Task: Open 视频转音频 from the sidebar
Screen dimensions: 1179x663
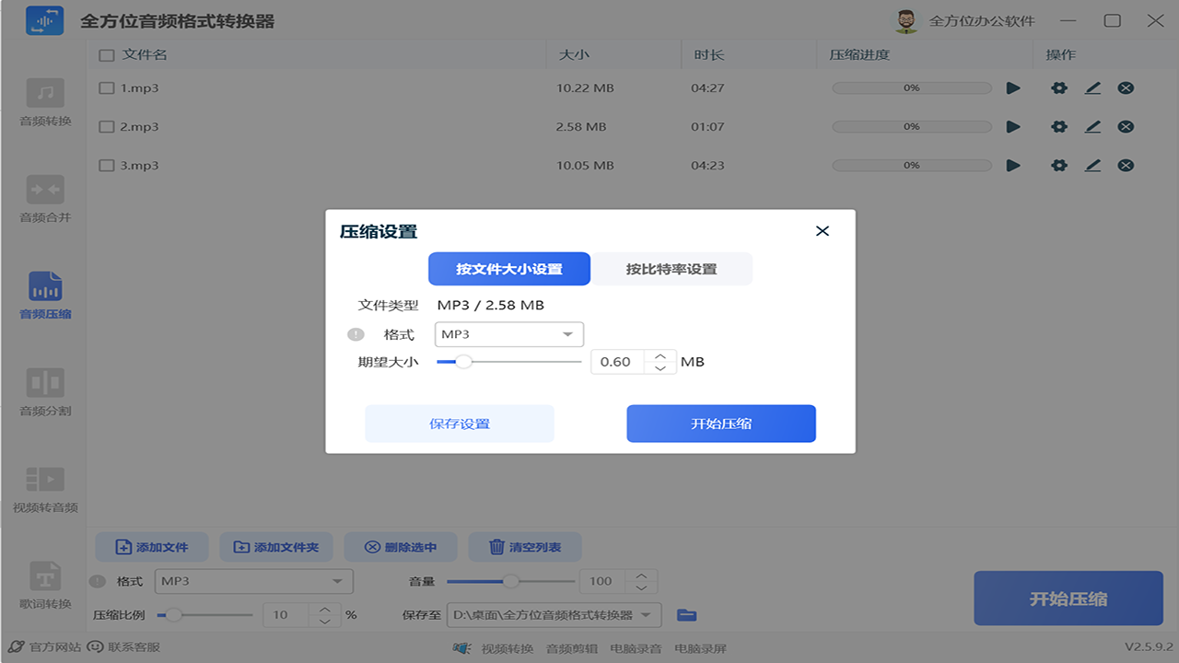Action: click(x=44, y=488)
